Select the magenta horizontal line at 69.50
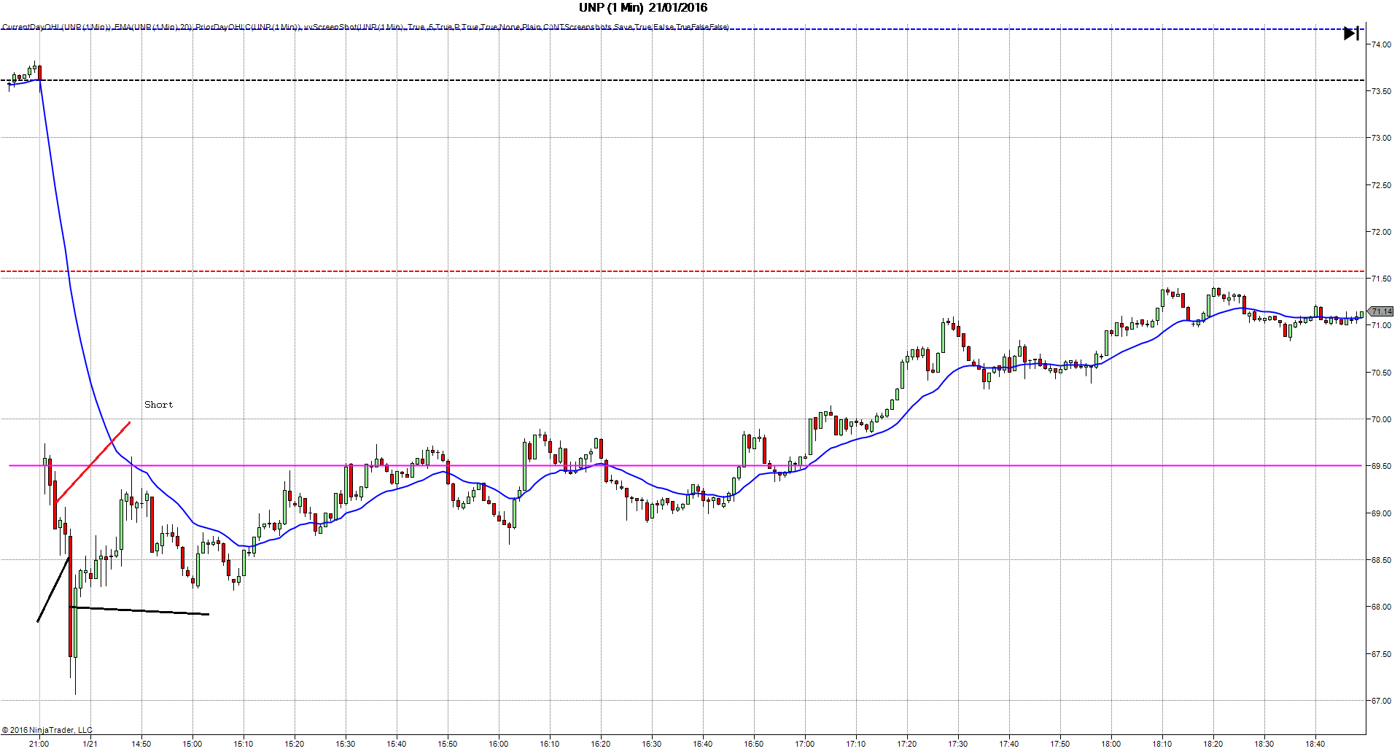This screenshot has height=754, width=1400. point(685,465)
